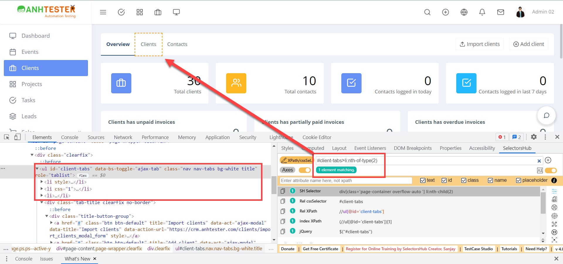Toggle the Axes switch in SelectorsHub
The height and width of the screenshot is (264, 563).
(305, 170)
